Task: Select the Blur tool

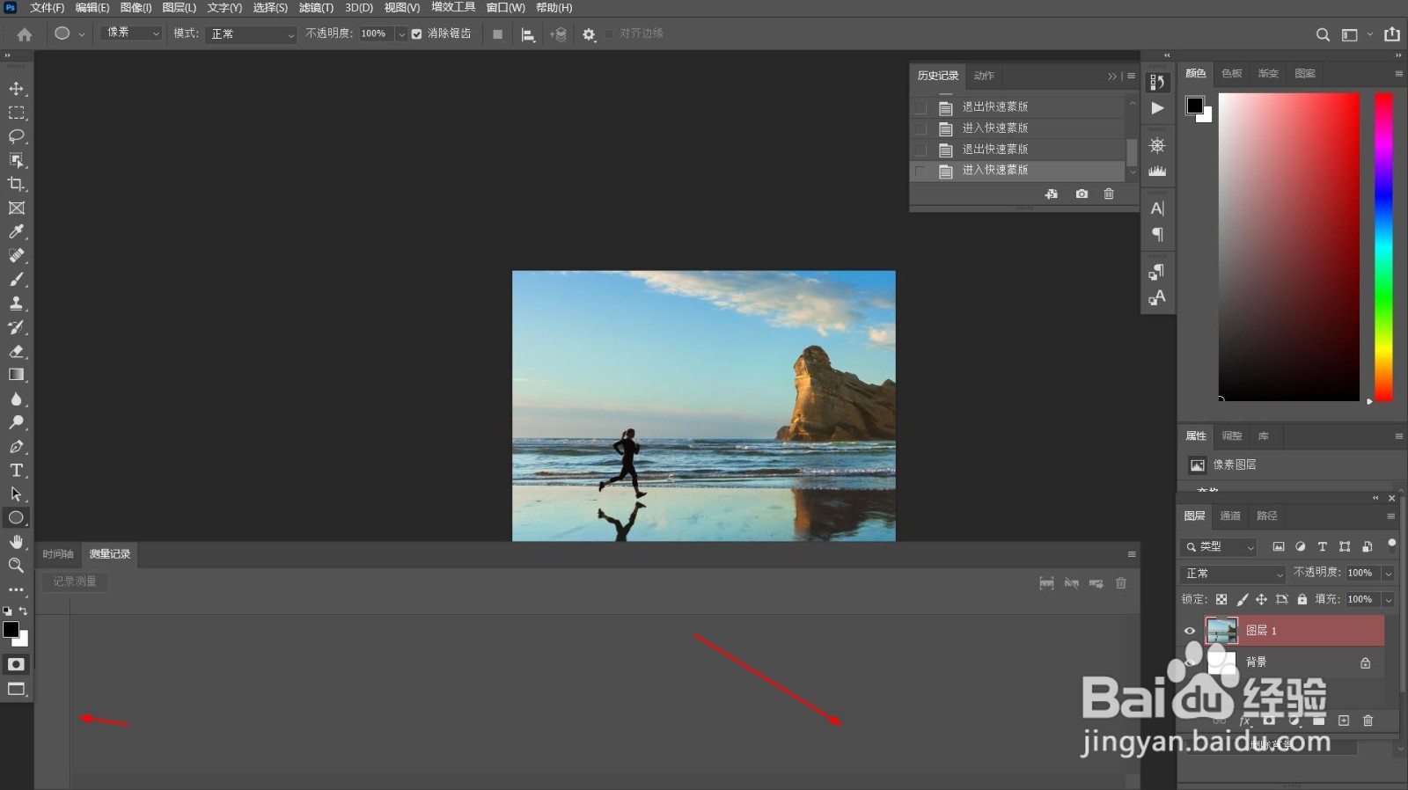Action: (16, 399)
